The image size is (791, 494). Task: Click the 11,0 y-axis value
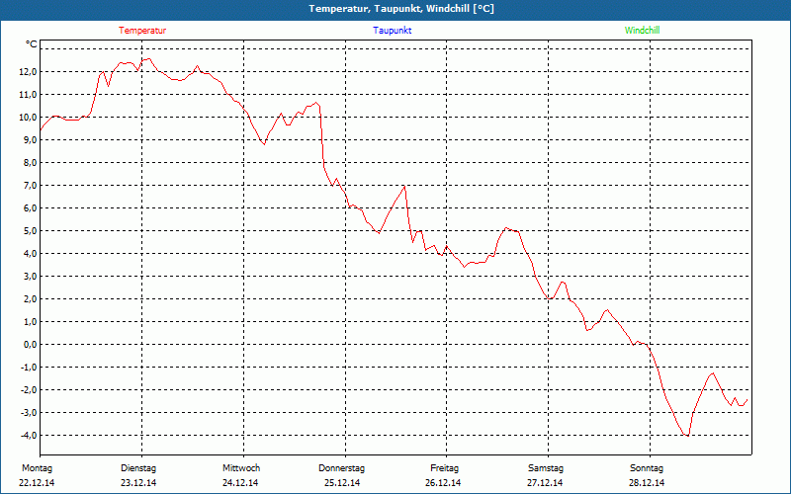28,94
